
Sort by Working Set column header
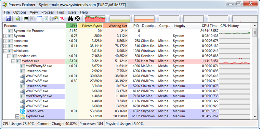(116, 26)
